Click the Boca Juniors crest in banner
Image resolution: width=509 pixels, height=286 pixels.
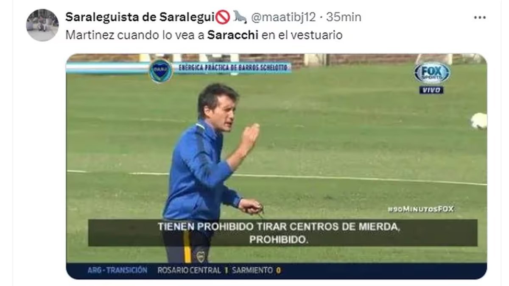click(x=161, y=70)
